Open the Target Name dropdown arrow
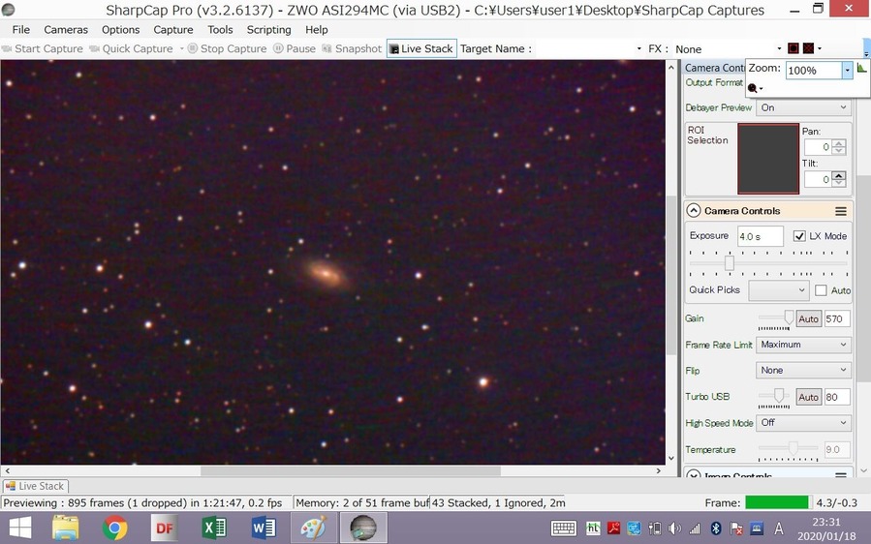 (x=638, y=48)
